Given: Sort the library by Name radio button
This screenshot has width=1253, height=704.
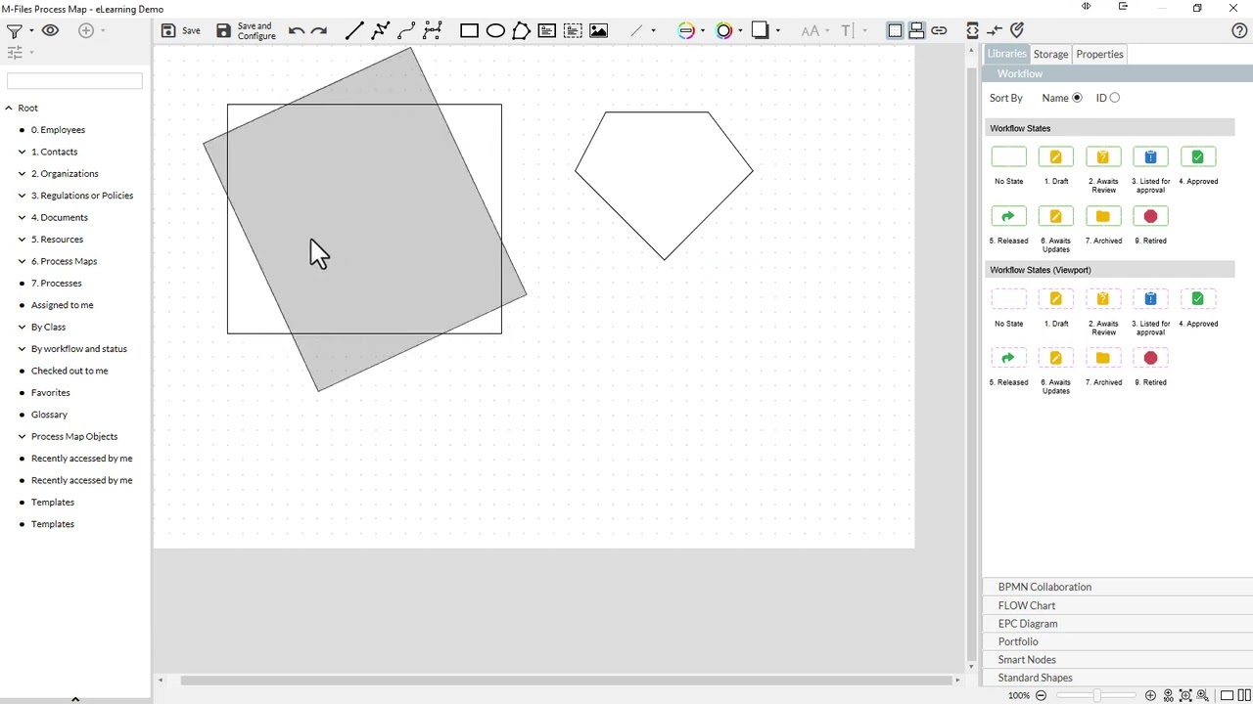Looking at the screenshot, I should tap(1077, 98).
